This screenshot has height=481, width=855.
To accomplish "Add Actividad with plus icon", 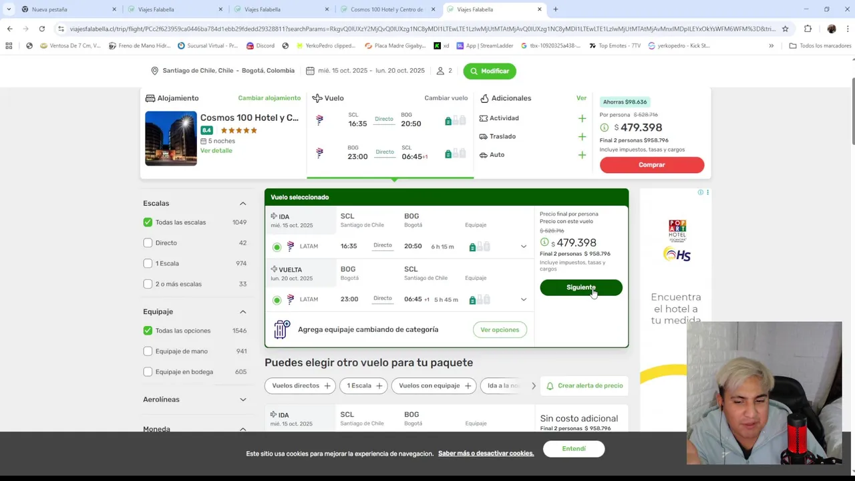I will 582,118.
